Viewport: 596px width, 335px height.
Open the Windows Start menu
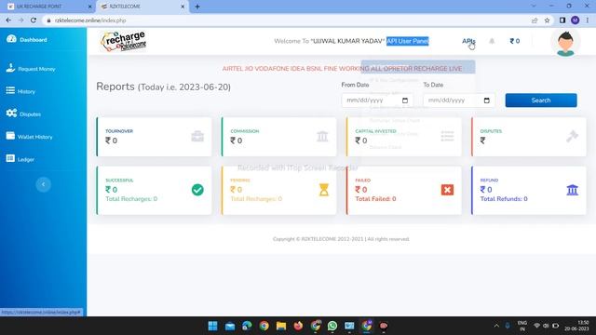pos(213,326)
